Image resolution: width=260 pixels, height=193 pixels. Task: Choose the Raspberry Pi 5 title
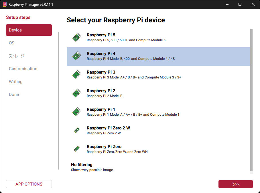click(x=101, y=35)
